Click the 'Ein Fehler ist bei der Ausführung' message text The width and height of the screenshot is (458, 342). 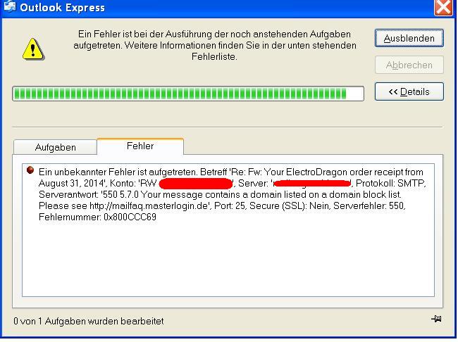click(215, 45)
